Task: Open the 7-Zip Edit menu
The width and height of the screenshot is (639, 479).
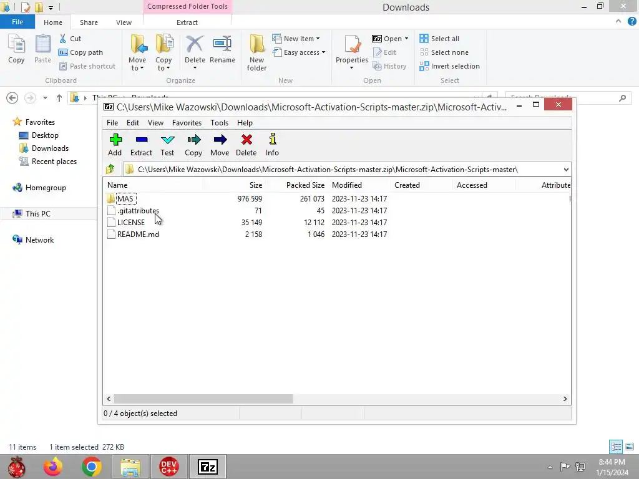Action: (x=133, y=123)
